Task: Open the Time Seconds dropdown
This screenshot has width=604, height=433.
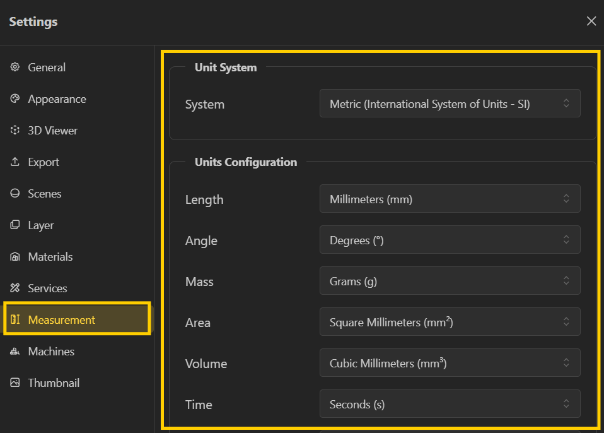Action: pyautogui.click(x=450, y=404)
